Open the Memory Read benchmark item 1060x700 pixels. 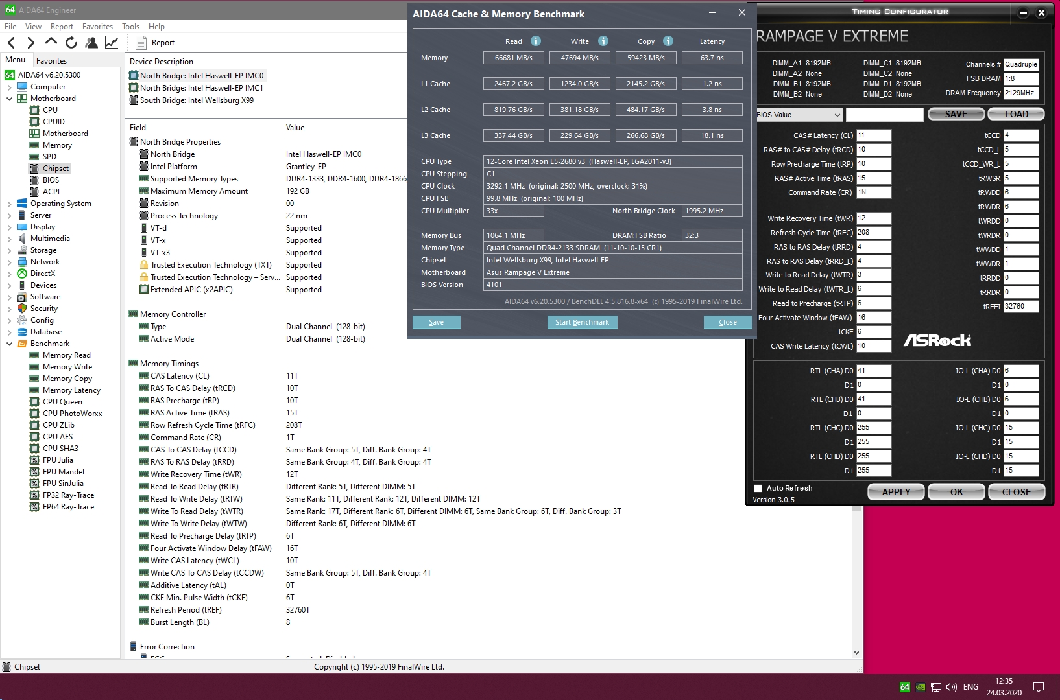66,355
